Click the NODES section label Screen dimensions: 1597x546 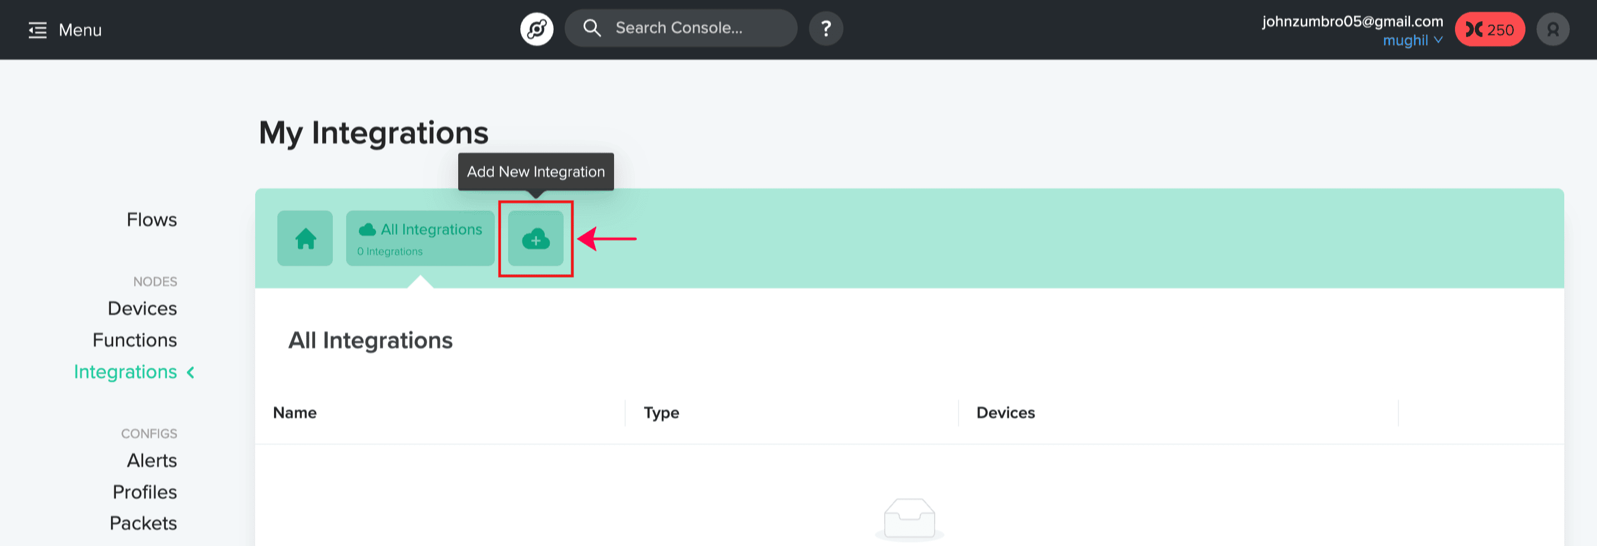coord(155,282)
